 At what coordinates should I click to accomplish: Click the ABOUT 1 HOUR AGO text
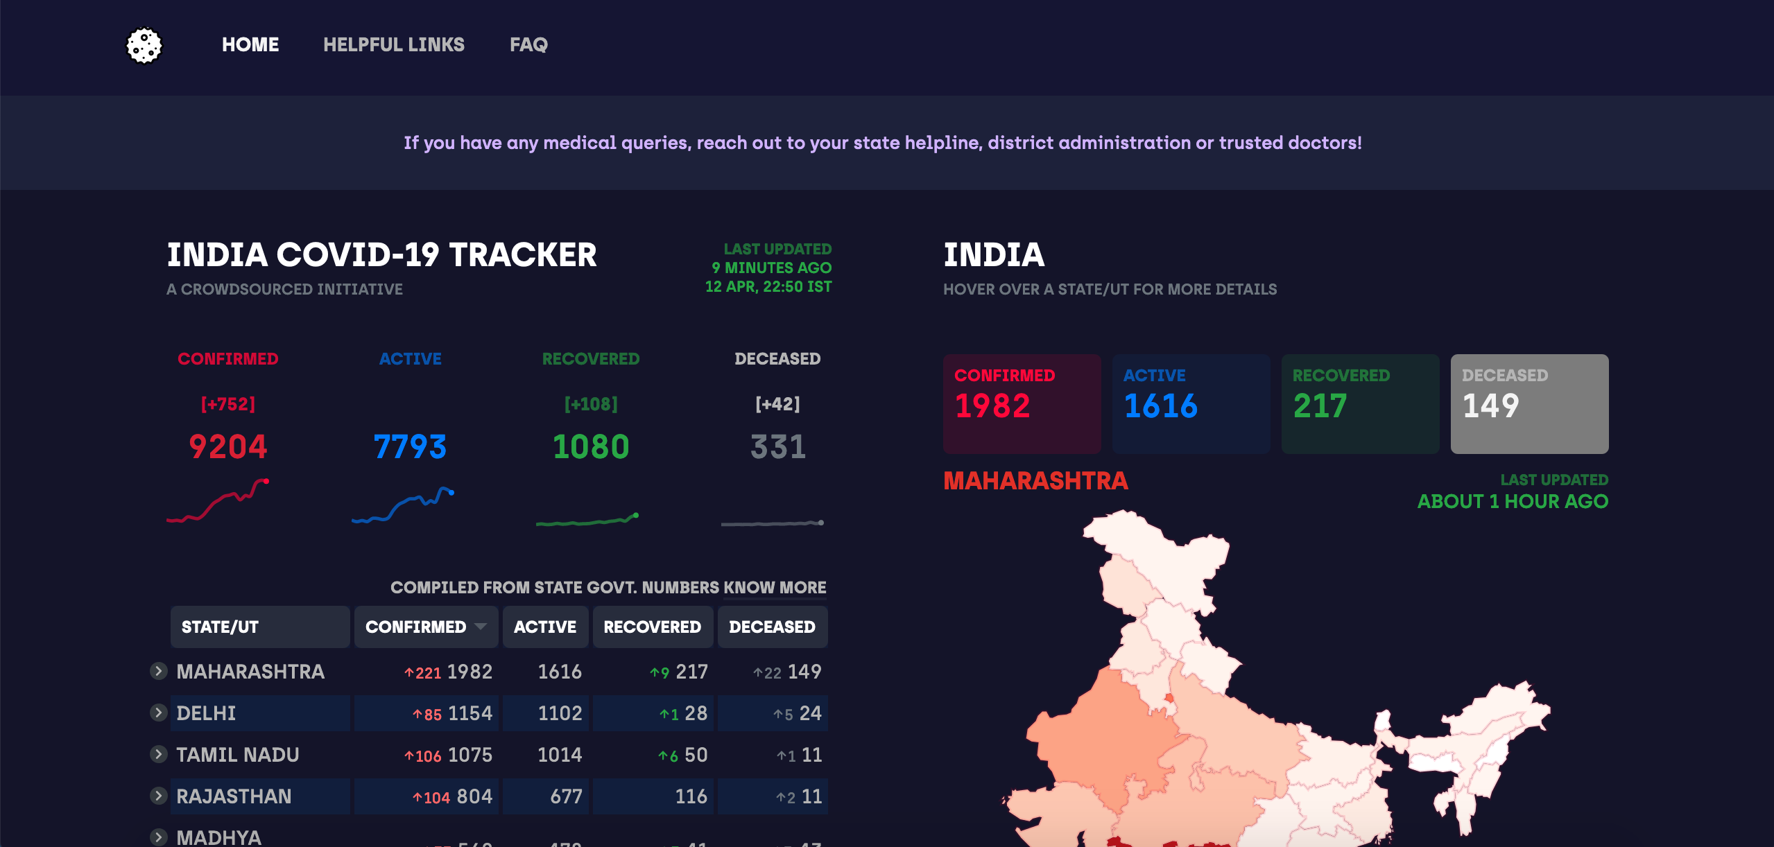[1513, 501]
